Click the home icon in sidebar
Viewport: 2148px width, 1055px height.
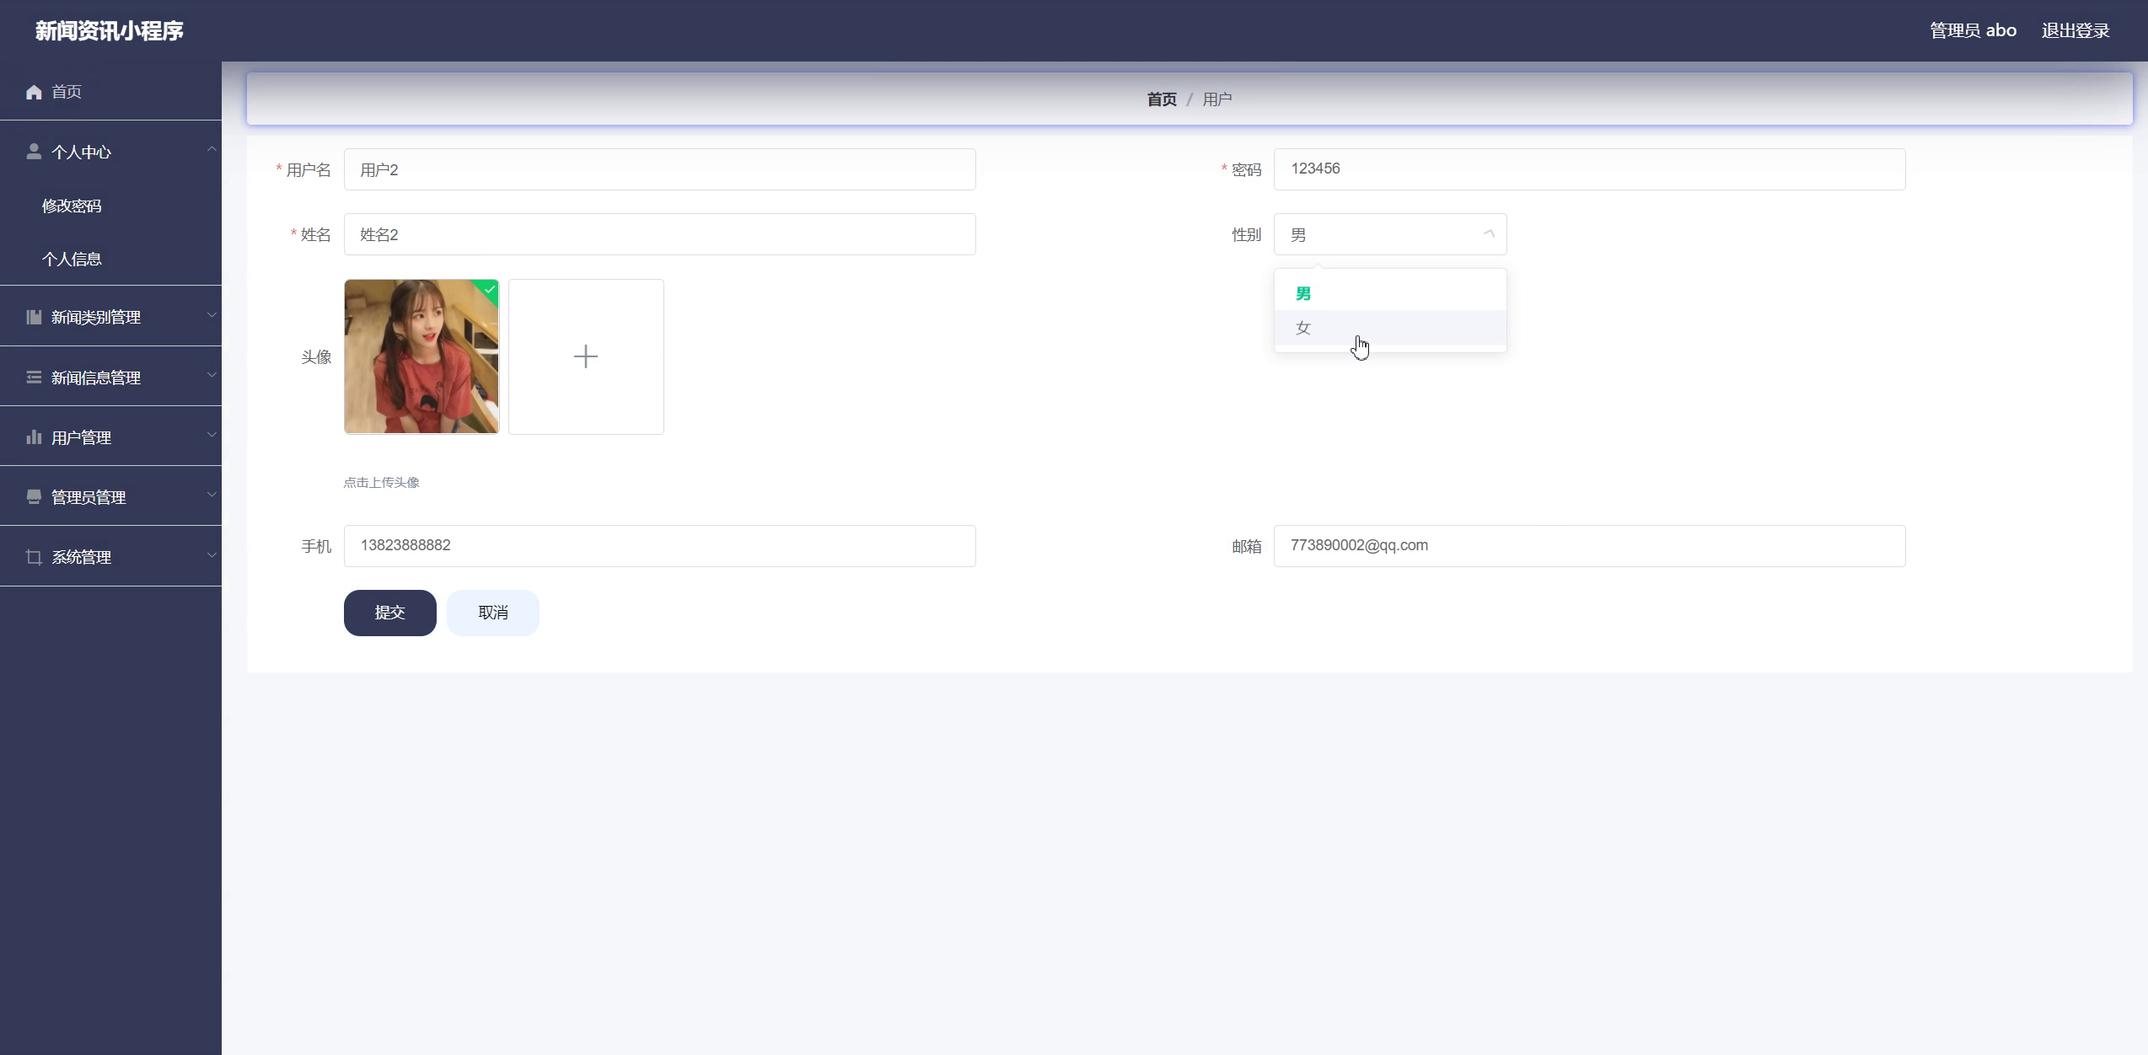tap(34, 92)
